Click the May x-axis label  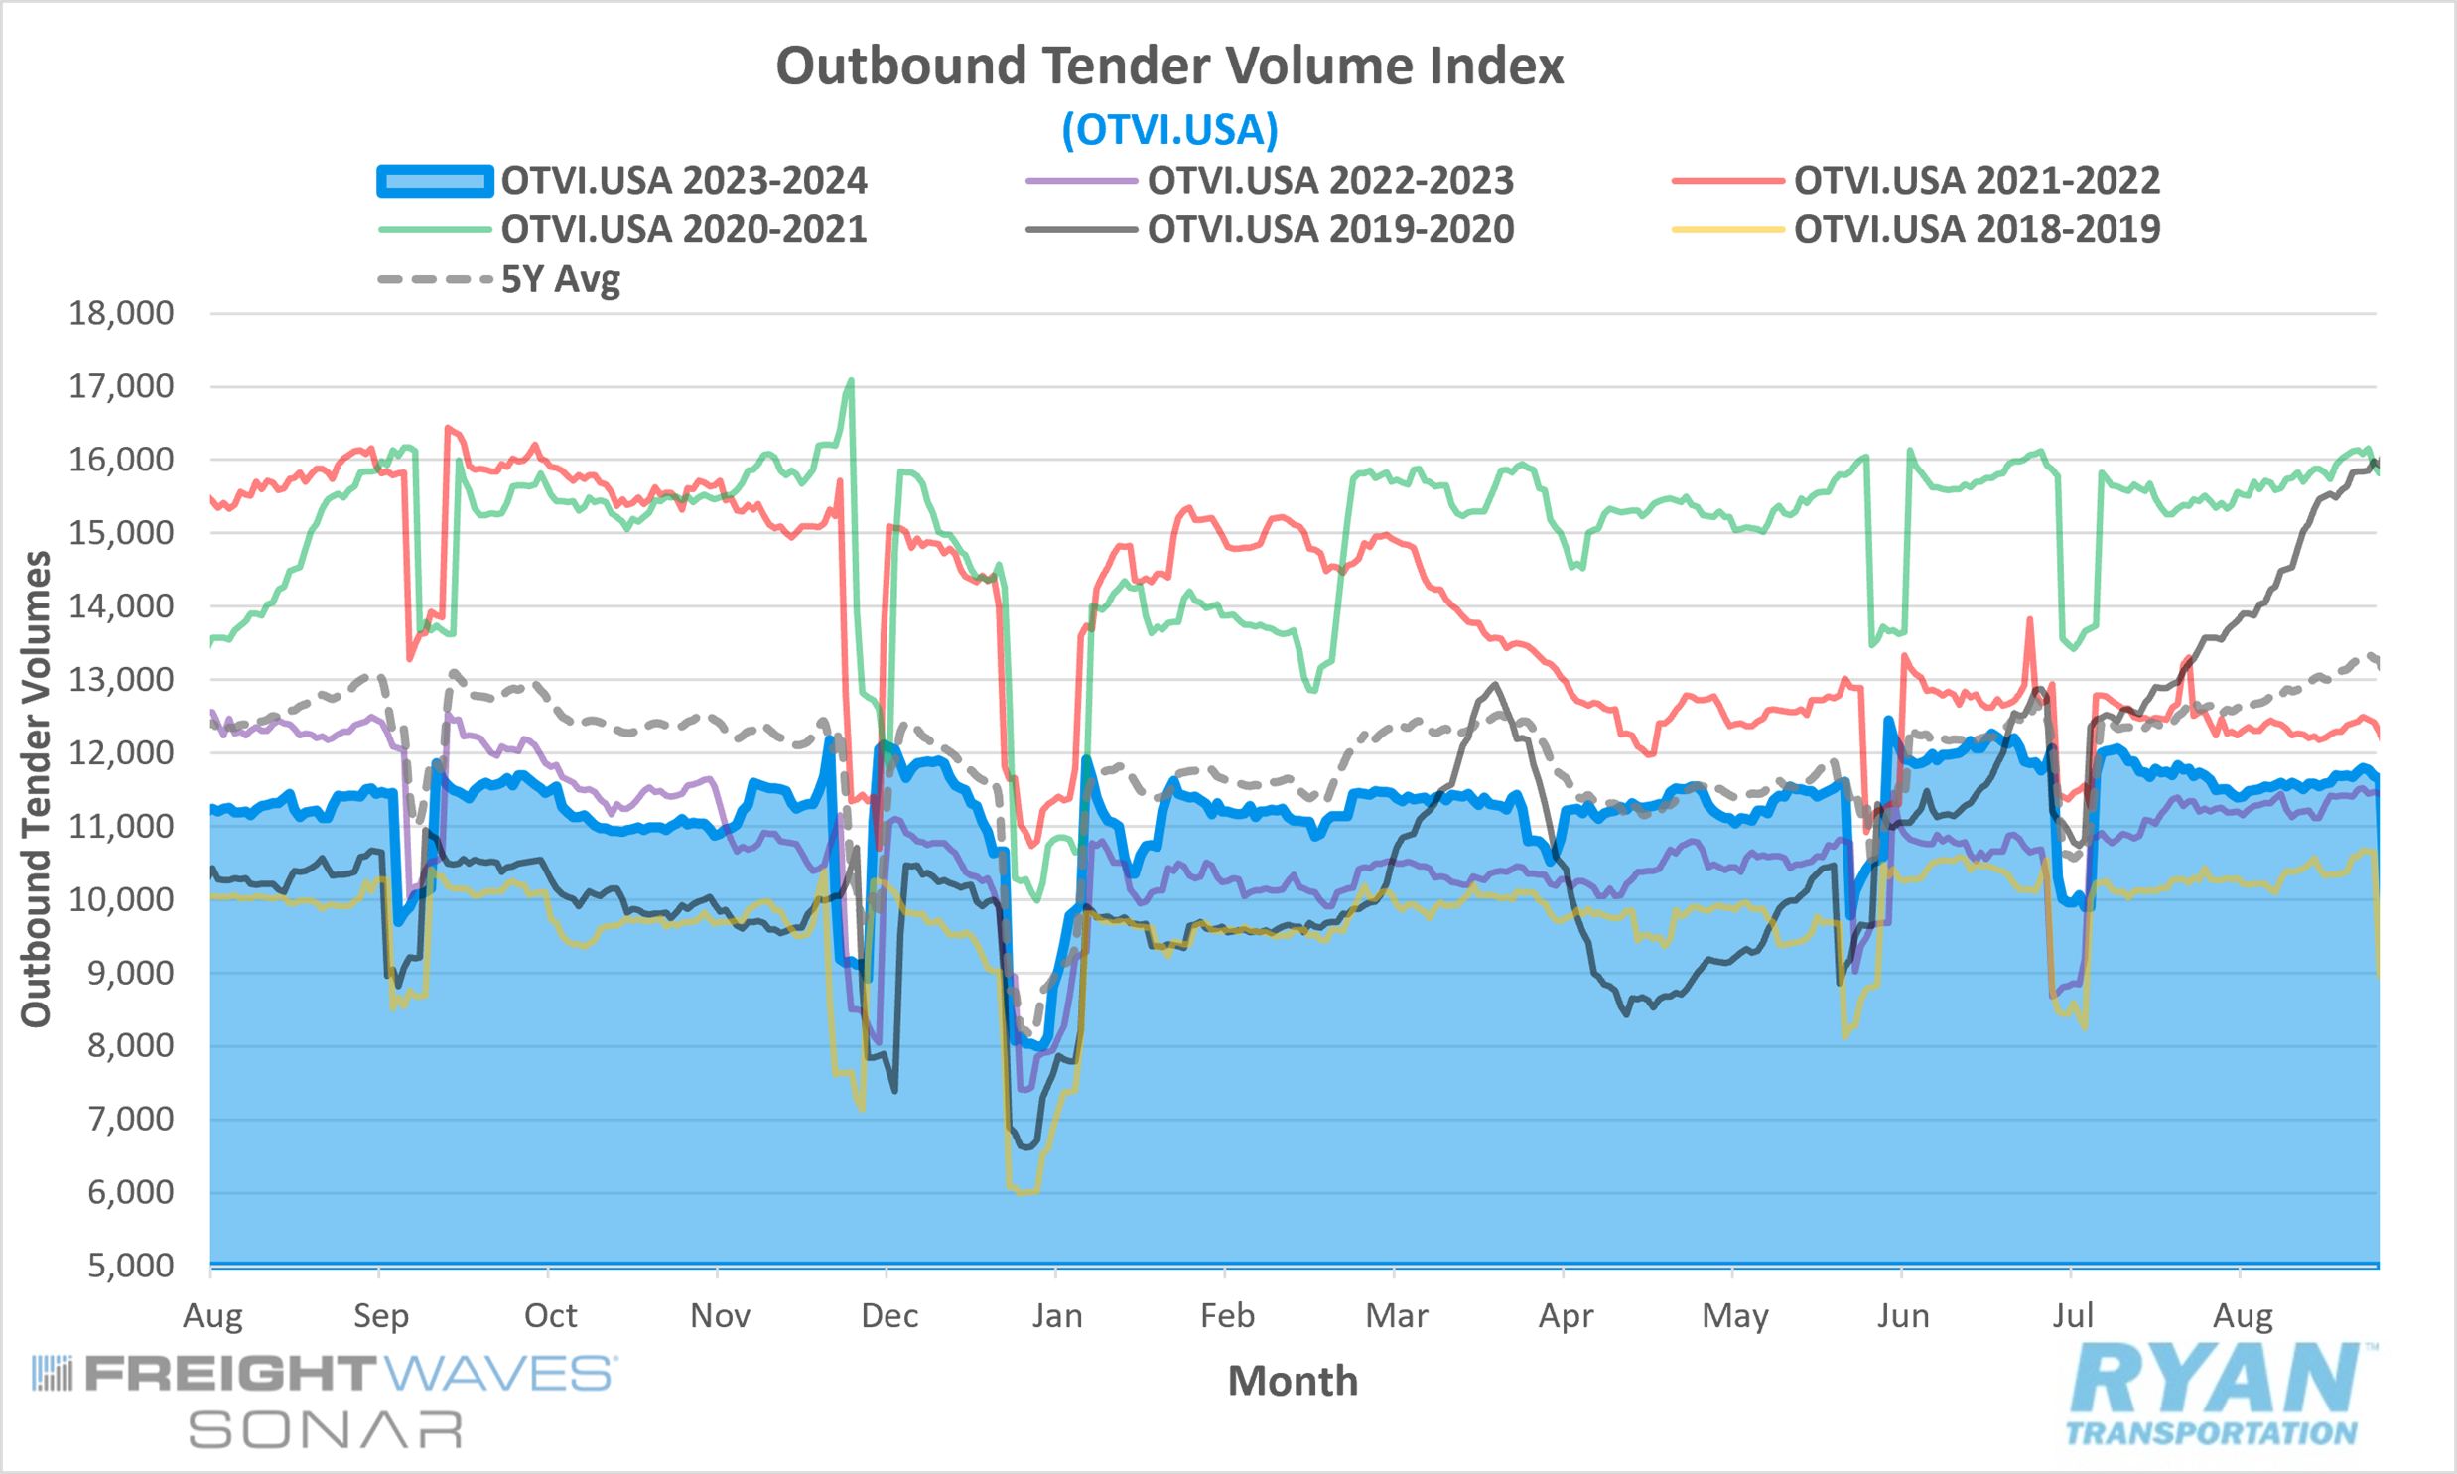coord(1735,1317)
